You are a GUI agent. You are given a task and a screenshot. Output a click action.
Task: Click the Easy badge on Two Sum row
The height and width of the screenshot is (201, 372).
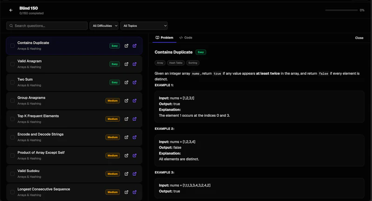pos(114,82)
